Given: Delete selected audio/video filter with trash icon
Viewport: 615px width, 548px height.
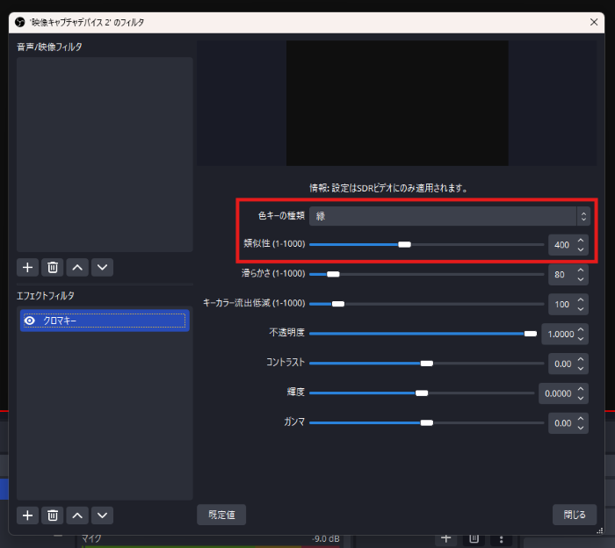Looking at the screenshot, I should pos(53,267).
